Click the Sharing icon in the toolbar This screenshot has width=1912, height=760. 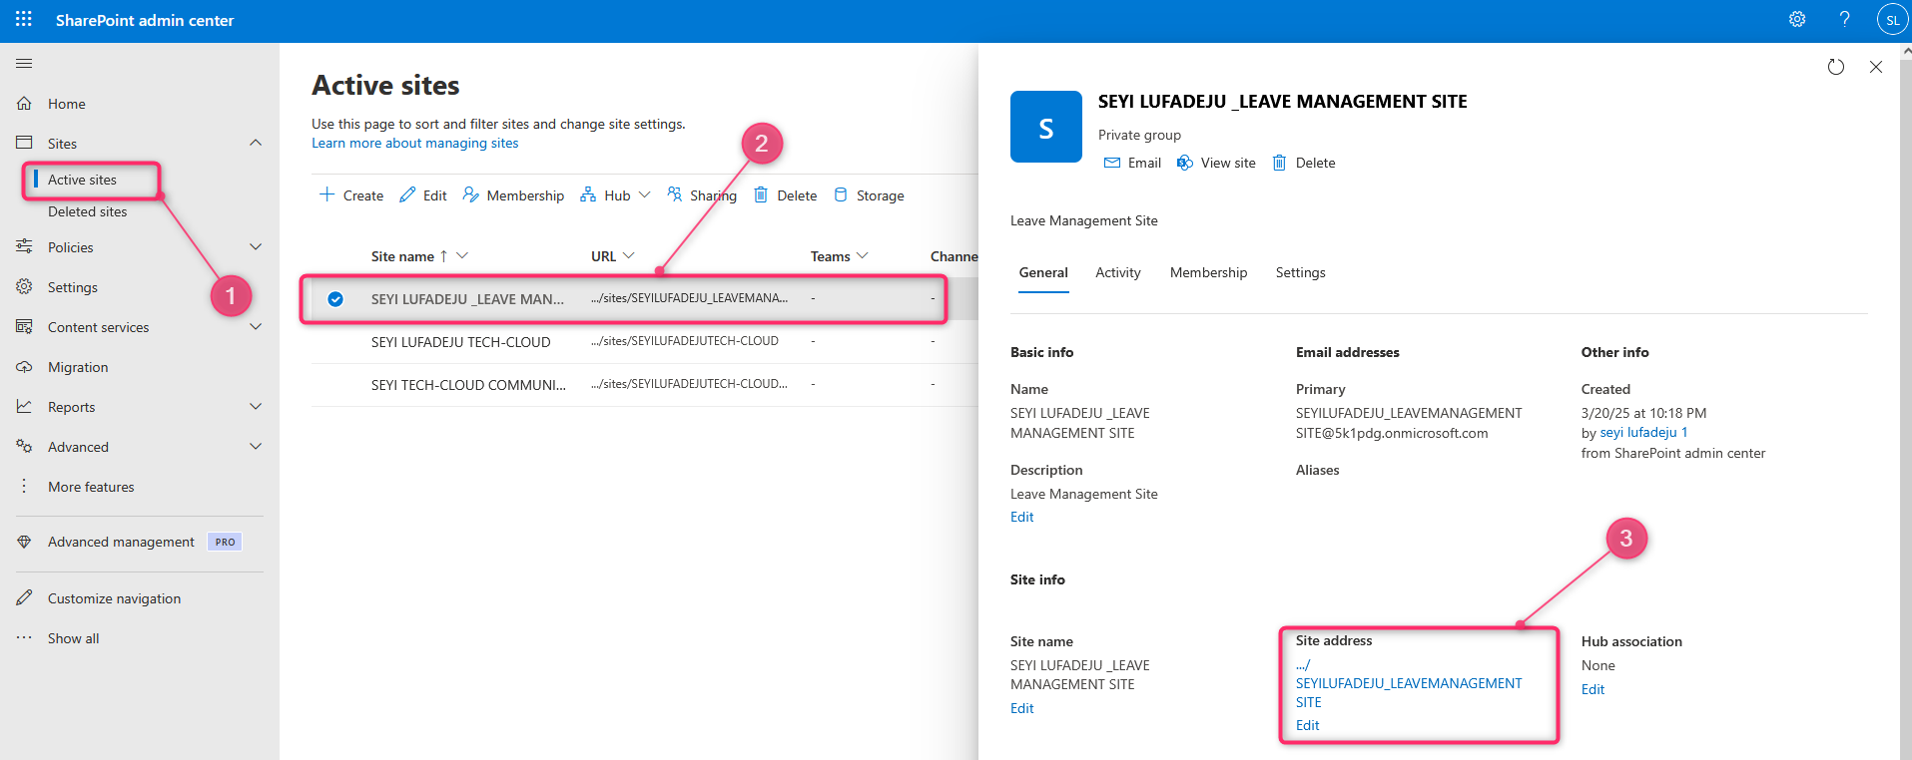pyautogui.click(x=675, y=194)
